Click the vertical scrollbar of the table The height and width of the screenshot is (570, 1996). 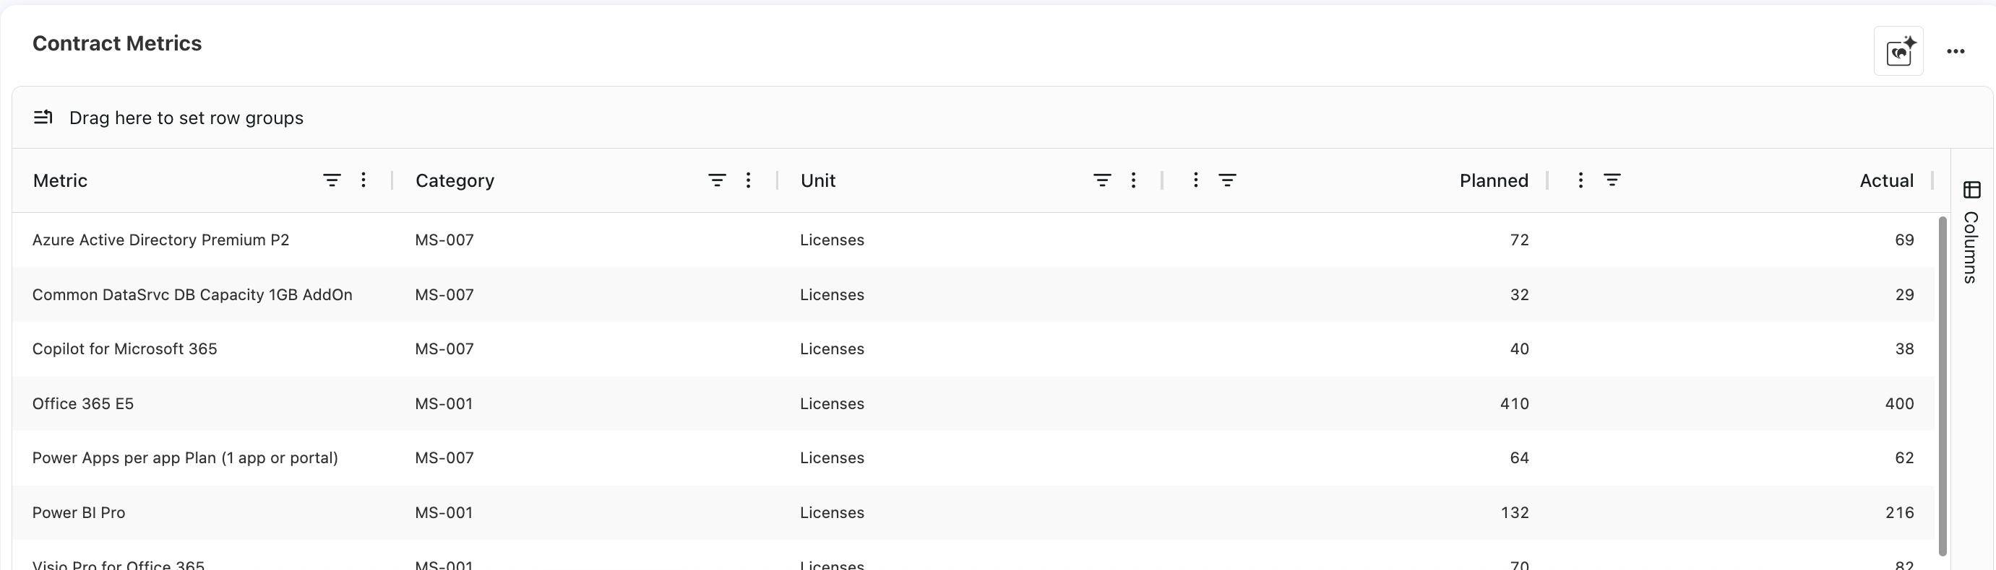pyautogui.click(x=1943, y=385)
